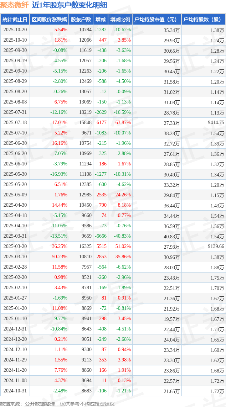This screenshot has width=226, height=407.
Task: Click the 区间股价涨跌幅 column header
Action: click(x=49, y=20)
